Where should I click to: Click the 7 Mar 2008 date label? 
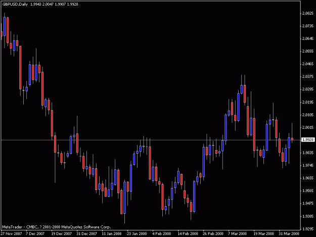(x=237, y=233)
